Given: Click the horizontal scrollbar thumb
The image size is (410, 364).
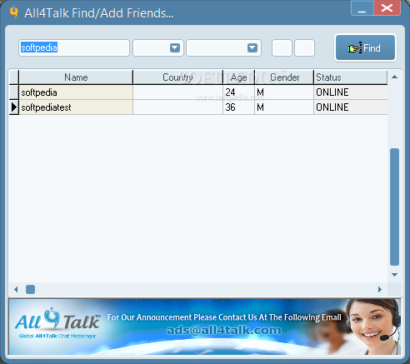Looking at the screenshot, I should 31,289.
